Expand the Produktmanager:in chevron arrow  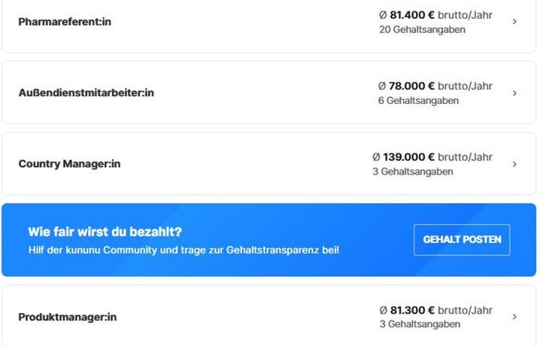[514, 317]
